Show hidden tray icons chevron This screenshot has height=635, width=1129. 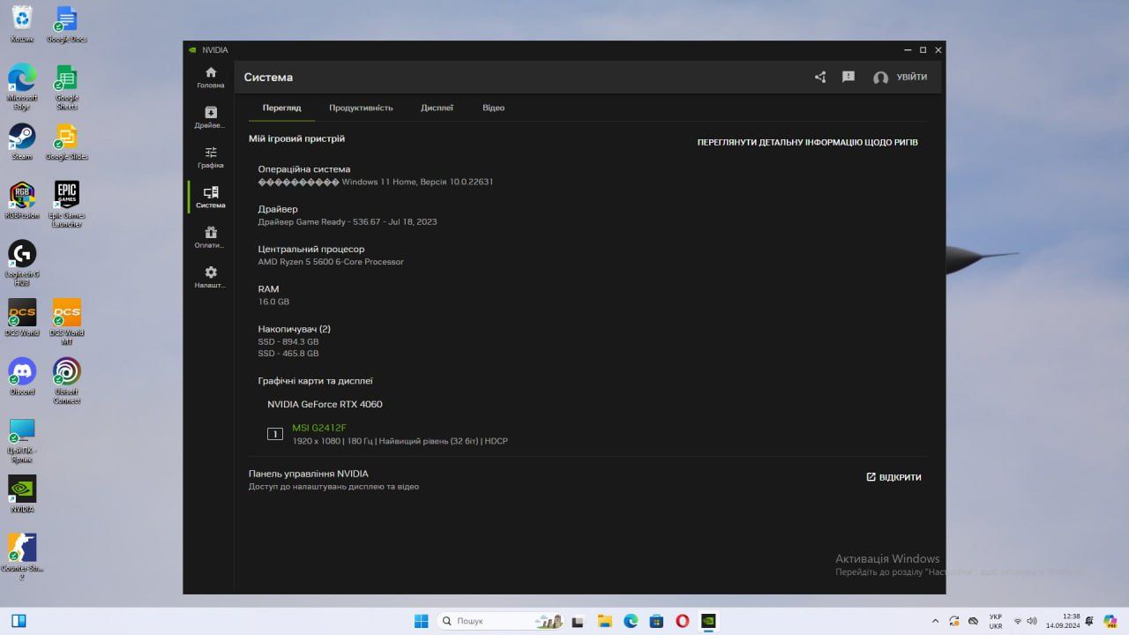[x=936, y=621]
